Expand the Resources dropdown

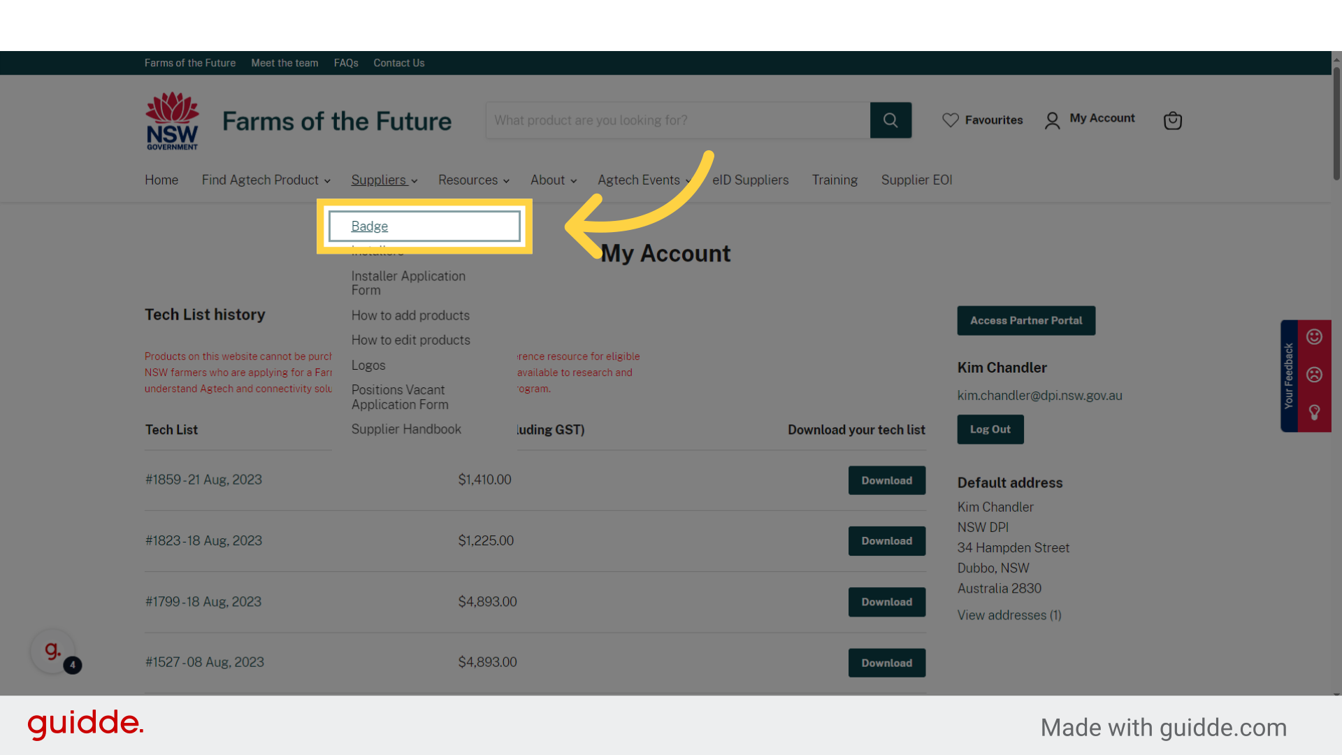[473, 180]
